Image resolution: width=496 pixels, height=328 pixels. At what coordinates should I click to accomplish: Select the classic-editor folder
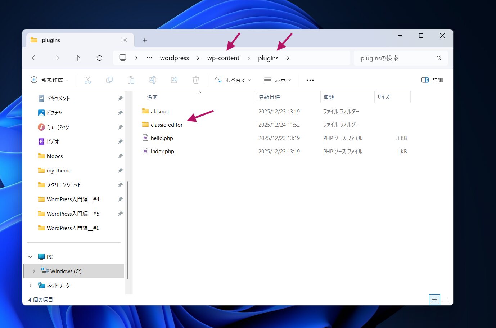(x=166, y=125)
